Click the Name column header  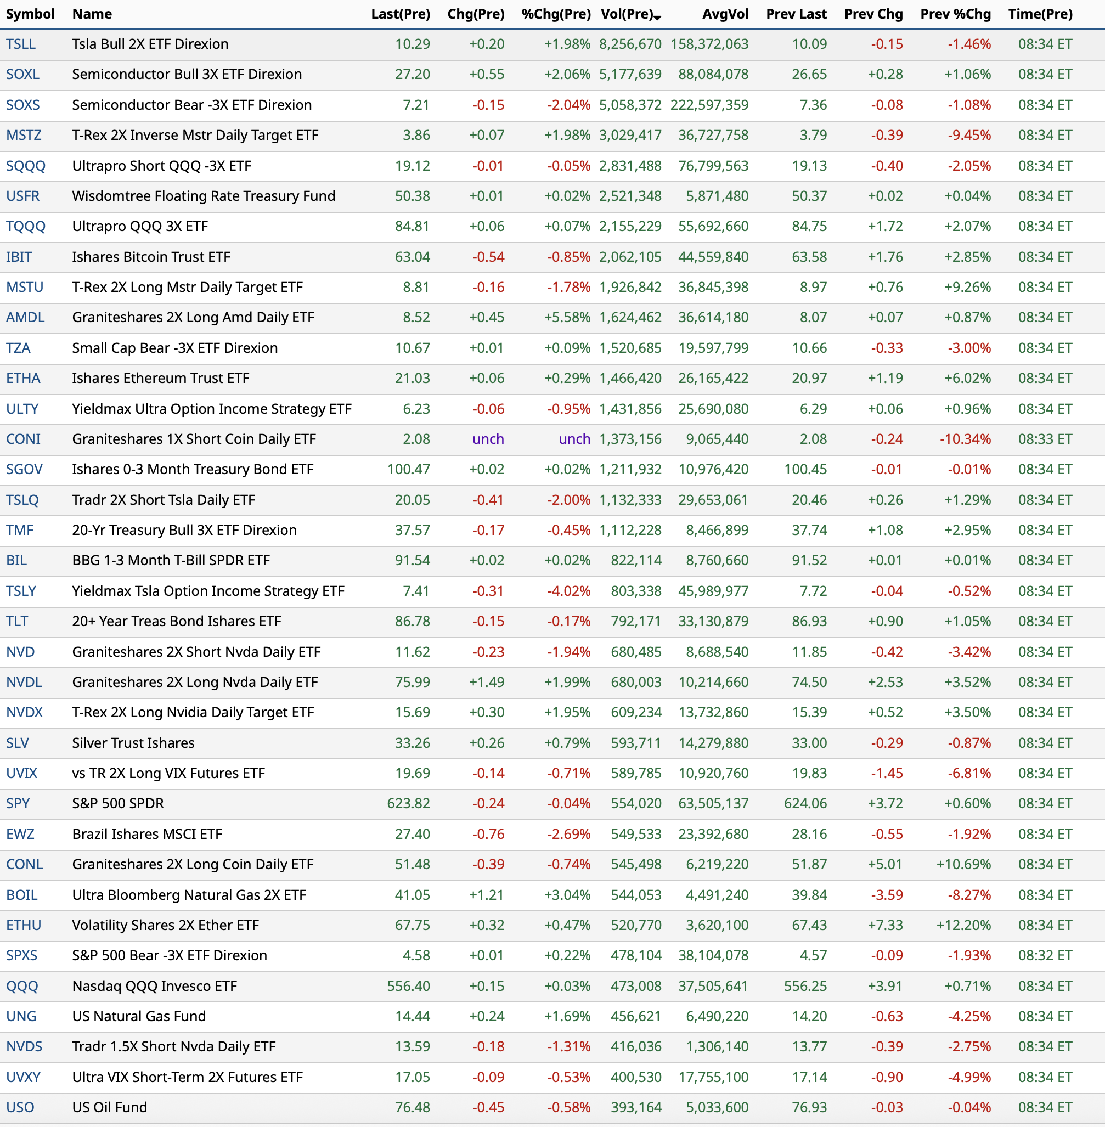(x=92, y=14)
